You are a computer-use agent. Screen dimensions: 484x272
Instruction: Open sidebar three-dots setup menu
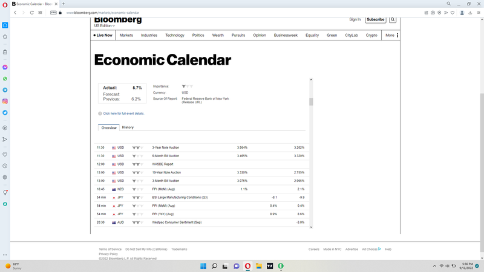click(5, 255)
